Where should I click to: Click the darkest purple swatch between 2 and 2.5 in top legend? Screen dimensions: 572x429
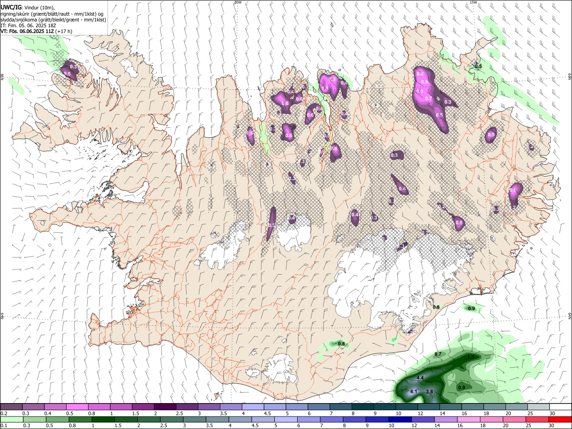tap(164, 407)
